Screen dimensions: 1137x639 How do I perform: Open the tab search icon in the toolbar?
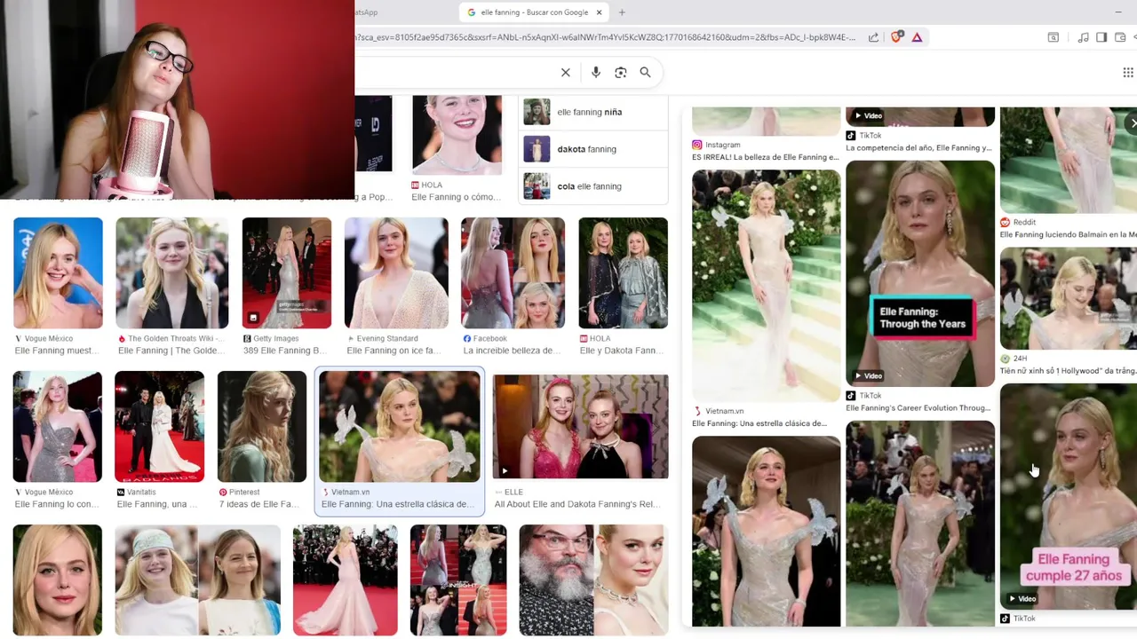[x=1054, y=37]
